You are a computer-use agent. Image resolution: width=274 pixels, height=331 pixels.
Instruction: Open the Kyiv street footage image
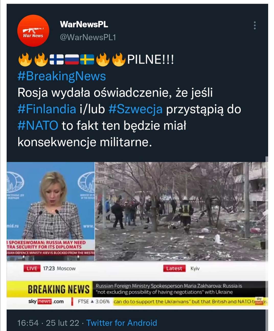pos(180,211)
